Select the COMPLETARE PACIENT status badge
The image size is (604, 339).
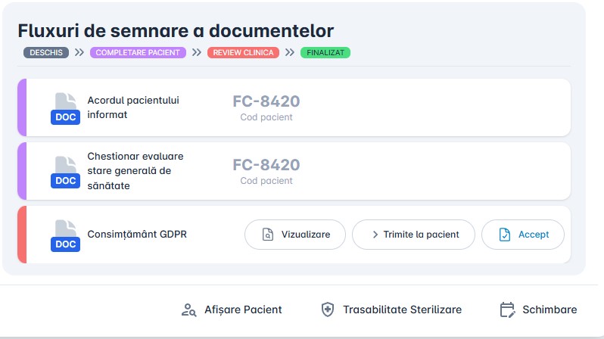[x=138, y=53]
